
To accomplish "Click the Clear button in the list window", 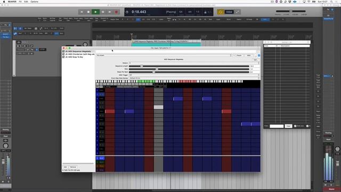I will point(288,126).
